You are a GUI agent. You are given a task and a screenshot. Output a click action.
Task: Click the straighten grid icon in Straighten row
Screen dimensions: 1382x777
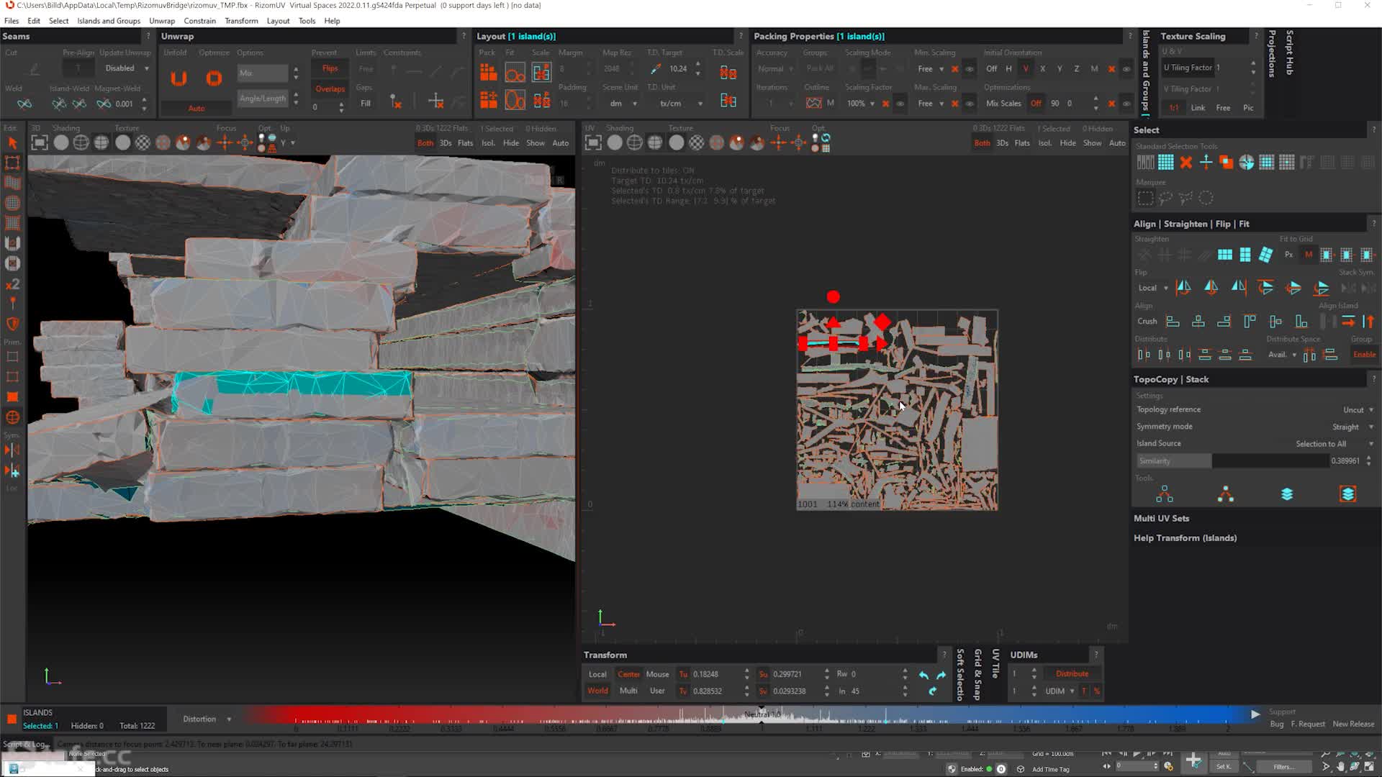pos(1224,255)
